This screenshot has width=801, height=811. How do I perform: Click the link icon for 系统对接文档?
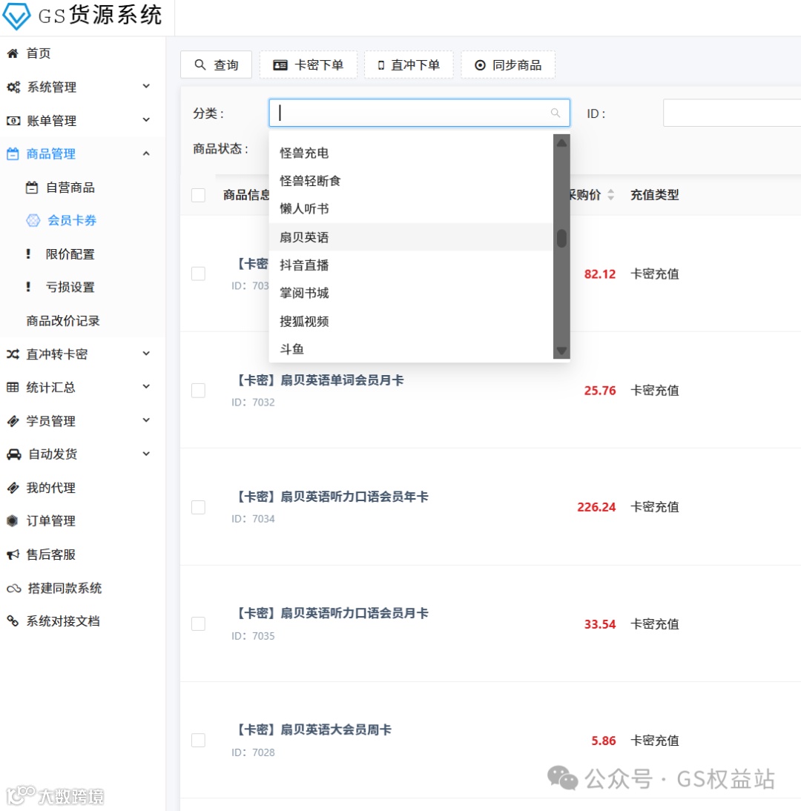coord(13,621)
